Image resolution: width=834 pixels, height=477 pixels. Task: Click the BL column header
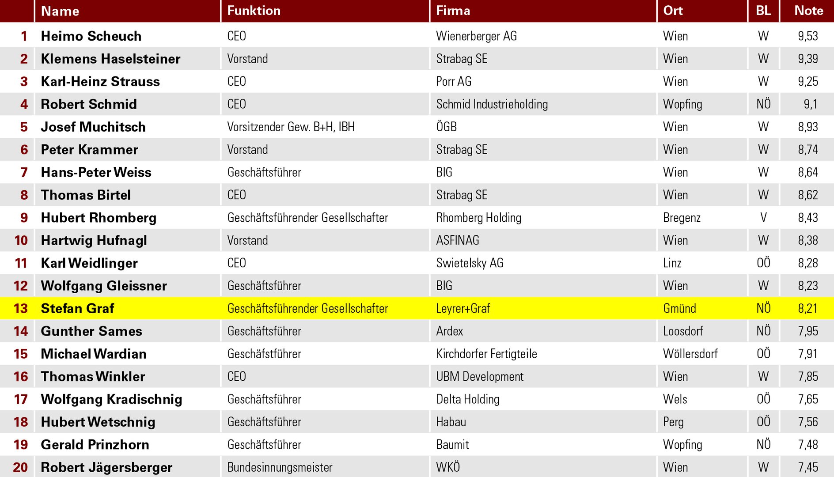click(x=763, y=11)
